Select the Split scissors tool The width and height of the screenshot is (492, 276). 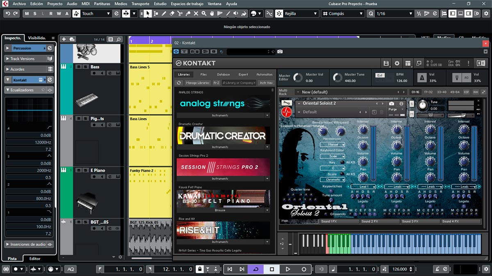[x=180, y=13]
